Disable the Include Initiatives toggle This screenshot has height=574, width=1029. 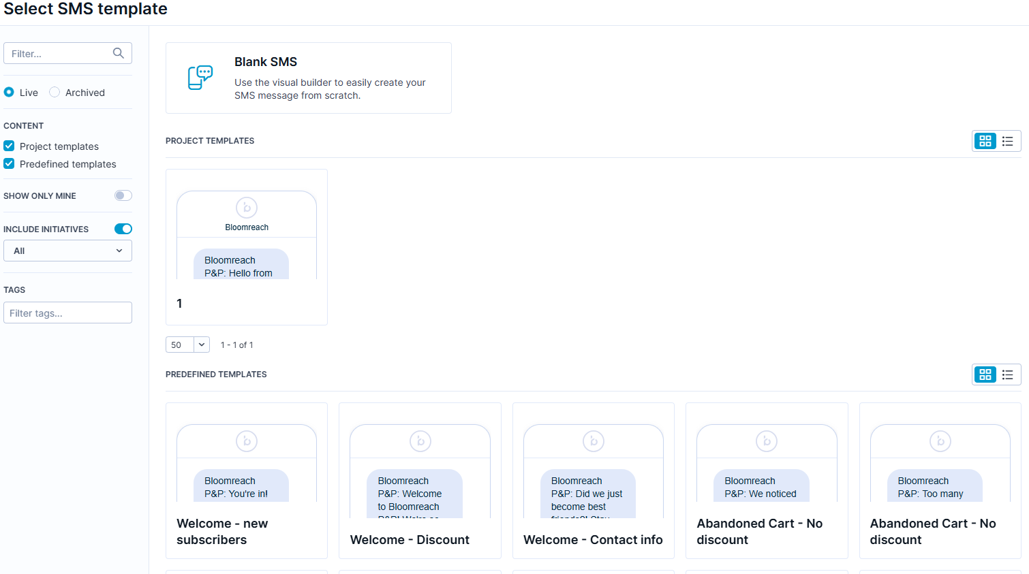123,229
